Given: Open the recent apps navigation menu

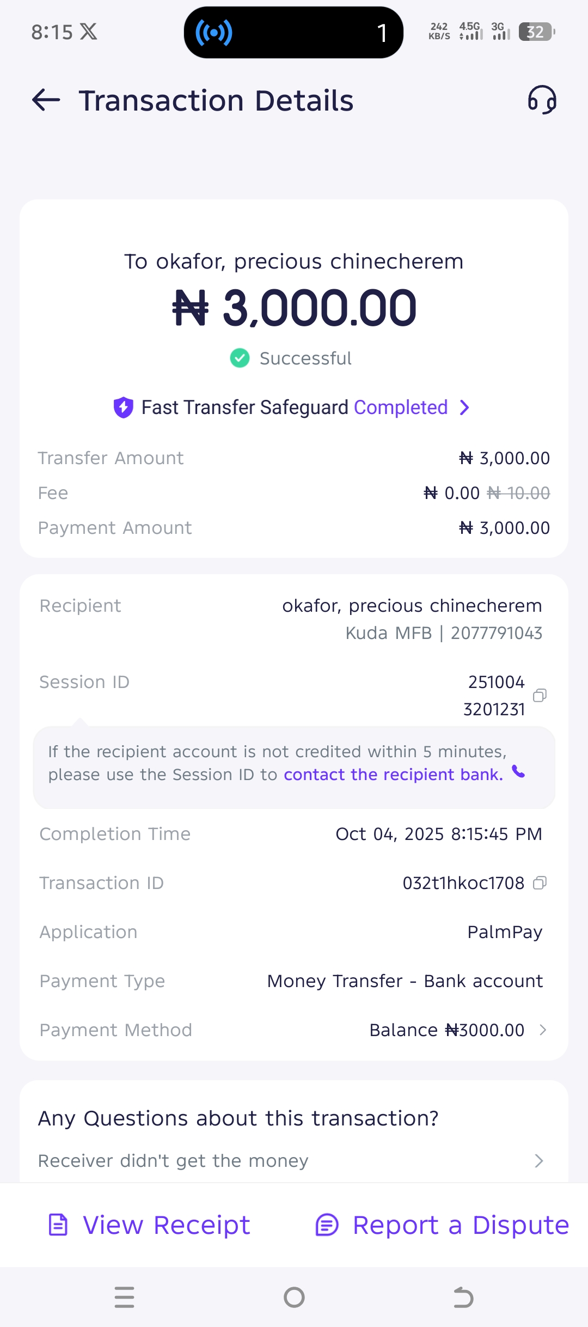Looking at the screenshot, I should coord(124,1297).
